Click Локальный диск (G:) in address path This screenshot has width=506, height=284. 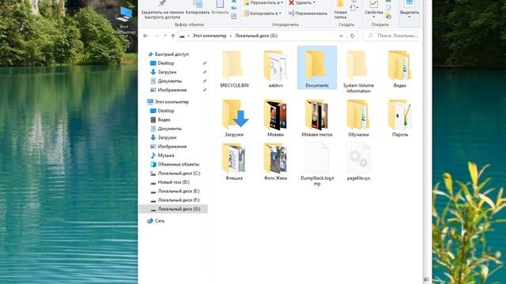[x=256, y=35]
